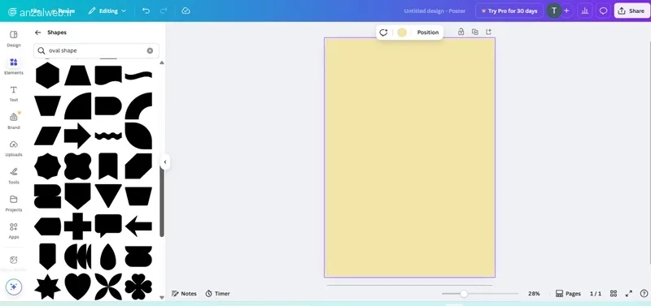Open the help question mark

[643, 294]
